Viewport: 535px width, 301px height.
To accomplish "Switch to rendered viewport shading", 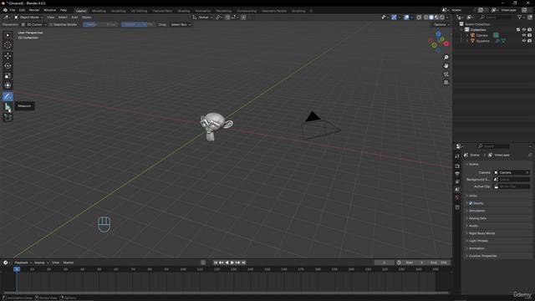I will 442,17.
